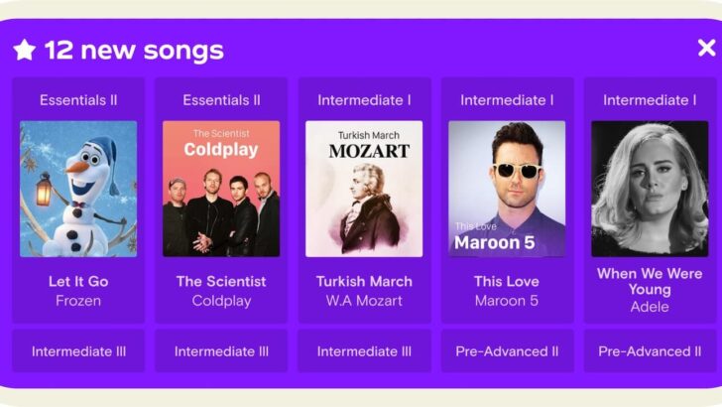
Task: Click Intermediate I label above Turkish March
Action: [x=364, y=100]
